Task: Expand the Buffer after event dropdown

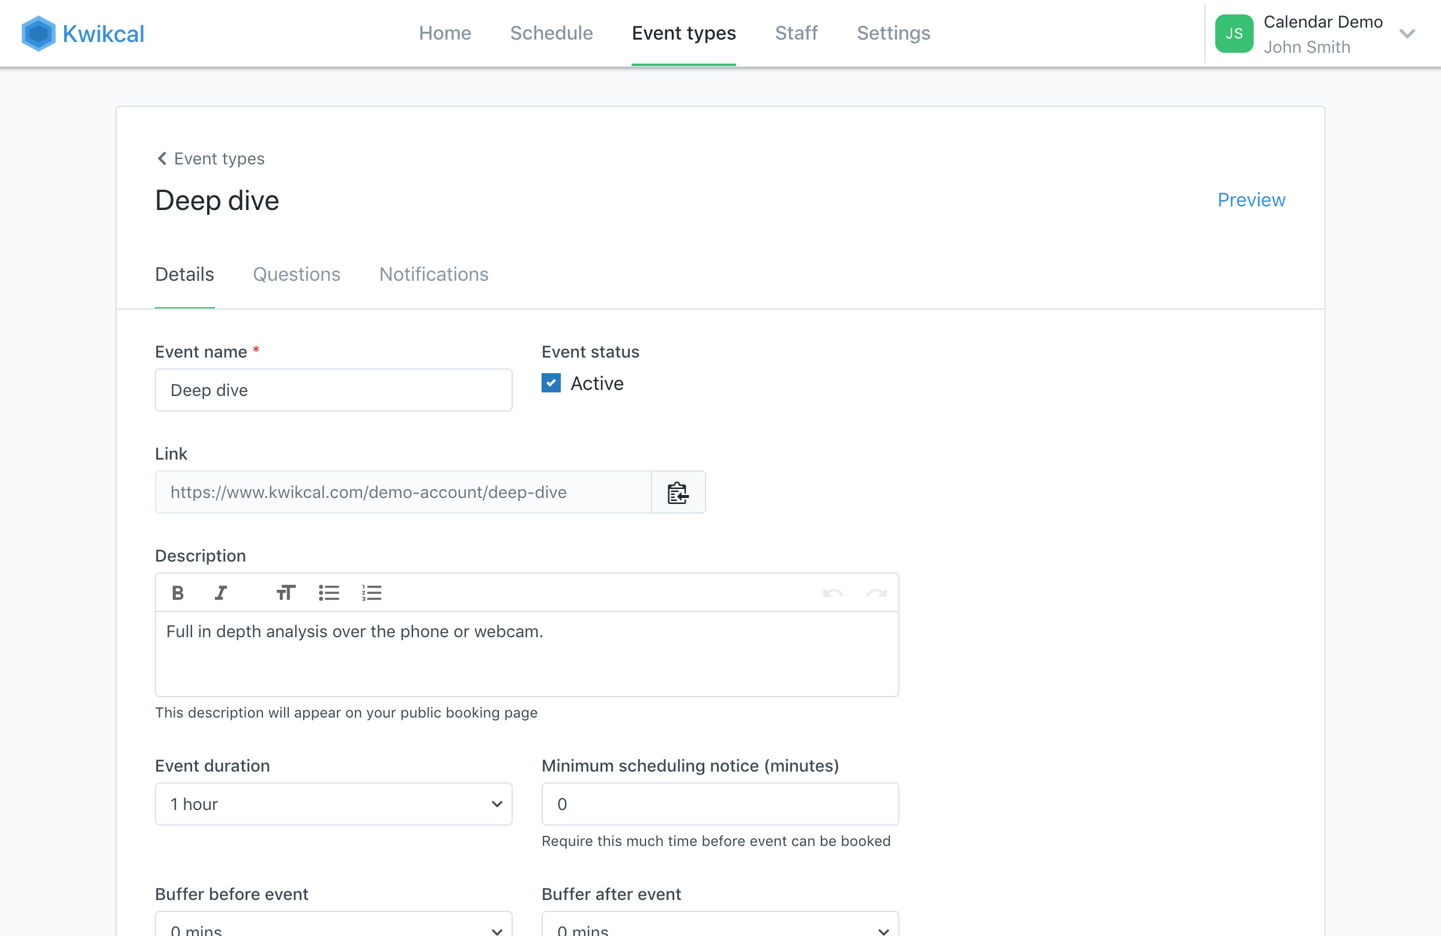Action: (x=720, y=926)
